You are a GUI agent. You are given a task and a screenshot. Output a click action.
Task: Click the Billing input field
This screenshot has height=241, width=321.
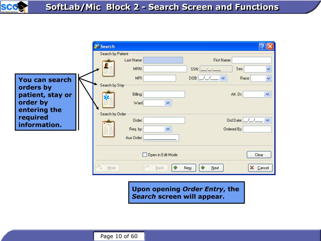[164, 94]
